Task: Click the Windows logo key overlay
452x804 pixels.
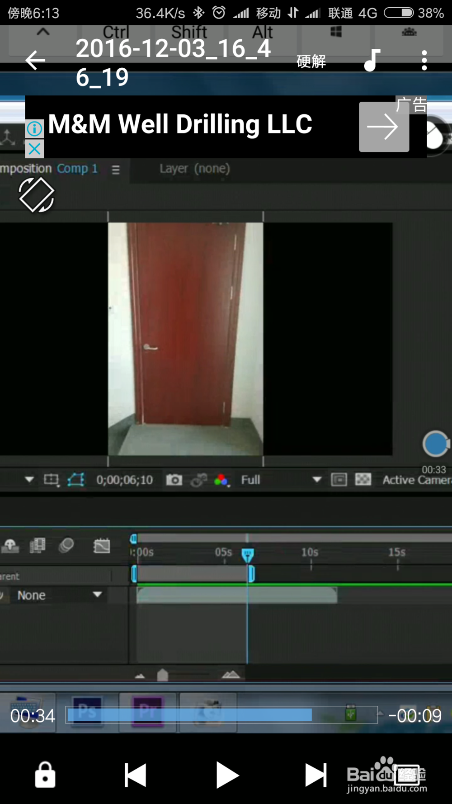Action: click(336, 32)
